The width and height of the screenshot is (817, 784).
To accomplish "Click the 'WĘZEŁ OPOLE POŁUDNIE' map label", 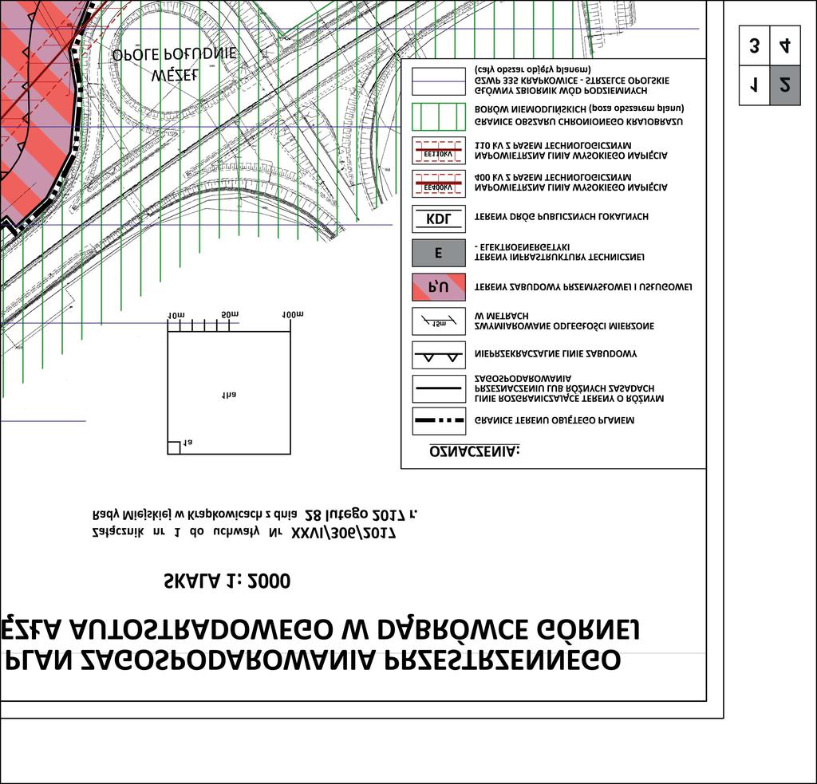I will (x=175, y=64).
